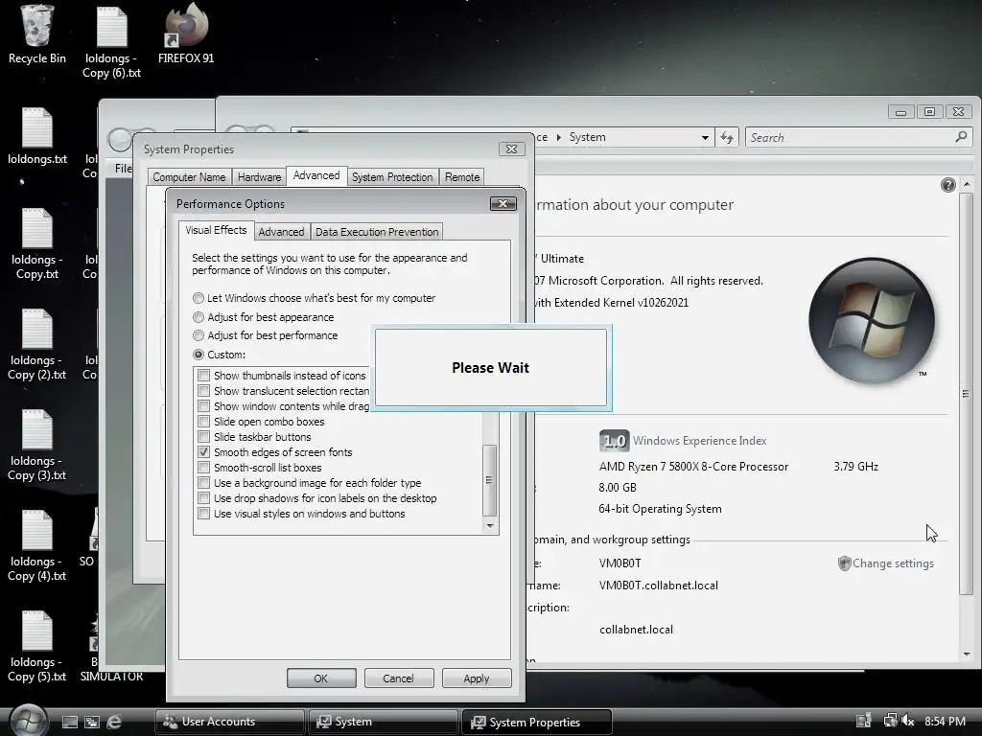Click the breadcrumb arrow before System
Screen dimensions: 982x736
click(x=559, y=137)
